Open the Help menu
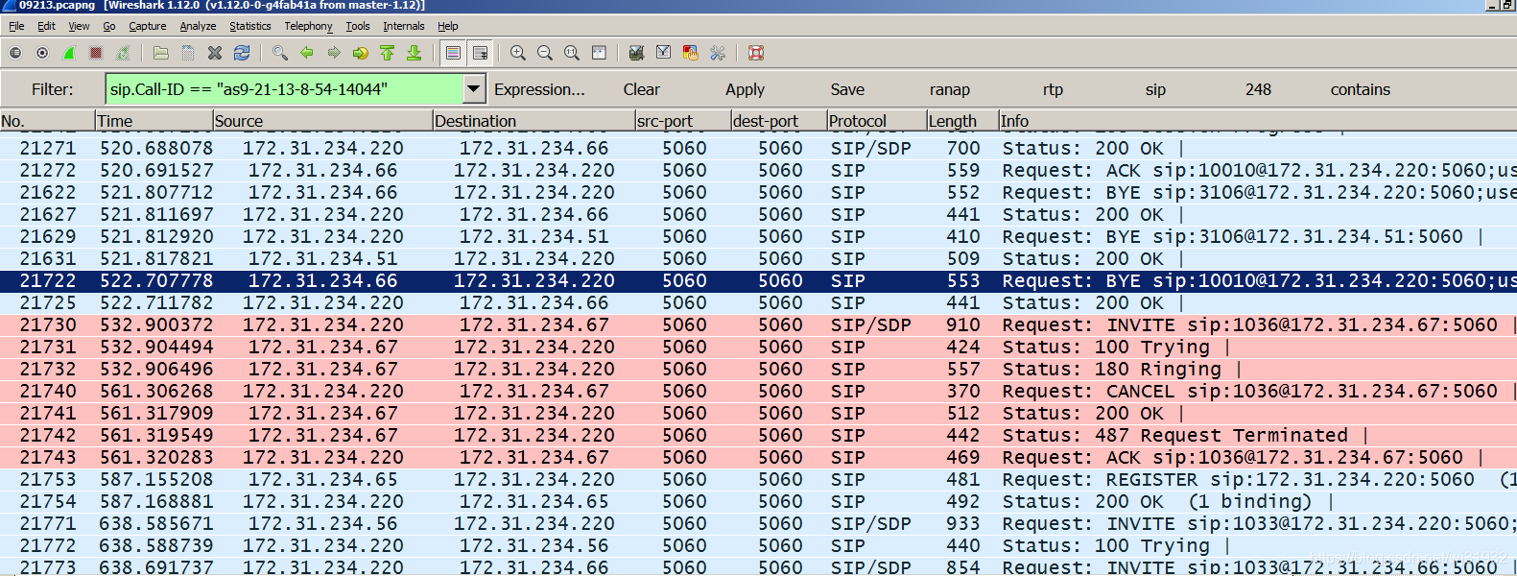 [447, 26]
